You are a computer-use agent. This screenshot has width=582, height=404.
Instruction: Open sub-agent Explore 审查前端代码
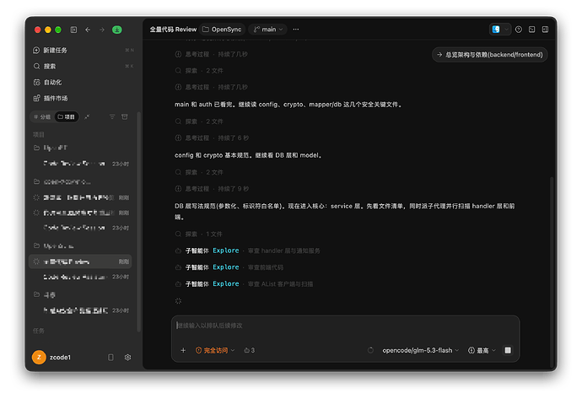coord(229,267)
